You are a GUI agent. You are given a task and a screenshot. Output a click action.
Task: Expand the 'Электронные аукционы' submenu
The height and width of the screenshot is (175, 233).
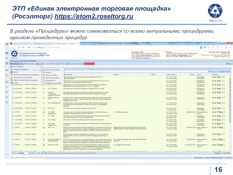[x=53, y=70]
